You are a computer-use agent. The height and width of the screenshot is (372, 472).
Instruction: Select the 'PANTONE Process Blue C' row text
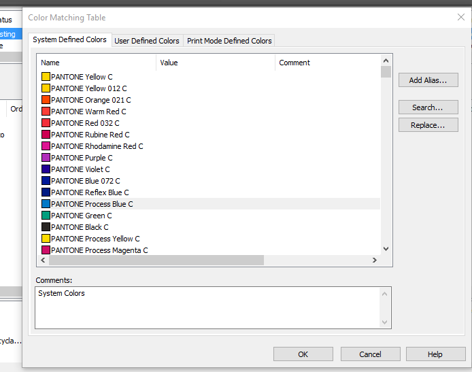(92, 204)
